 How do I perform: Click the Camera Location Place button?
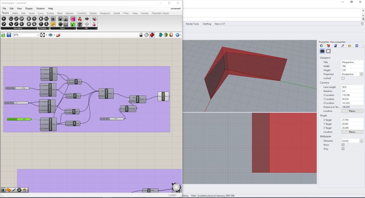click(352, 111)
